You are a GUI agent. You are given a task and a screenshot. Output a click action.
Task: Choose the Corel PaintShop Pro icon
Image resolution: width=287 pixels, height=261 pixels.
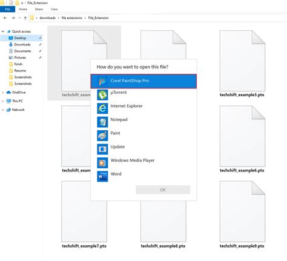[x=102, y=81]
